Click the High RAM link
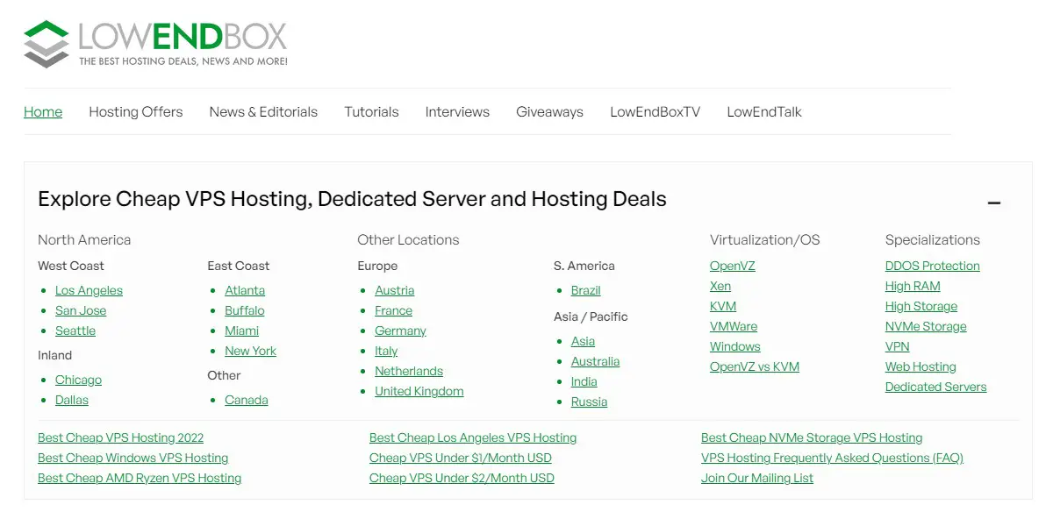Image resolution: width=1053 pixels, height=519 pixels. point(913,286)
